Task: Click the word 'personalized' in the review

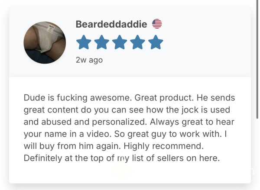Action: point(120,122)
